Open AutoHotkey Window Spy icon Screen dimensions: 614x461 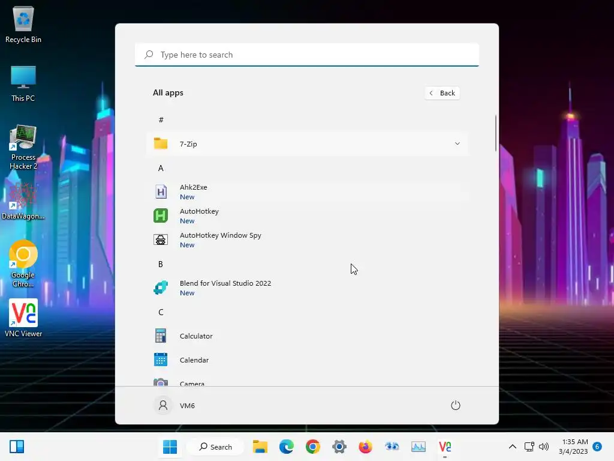point(161,240)
